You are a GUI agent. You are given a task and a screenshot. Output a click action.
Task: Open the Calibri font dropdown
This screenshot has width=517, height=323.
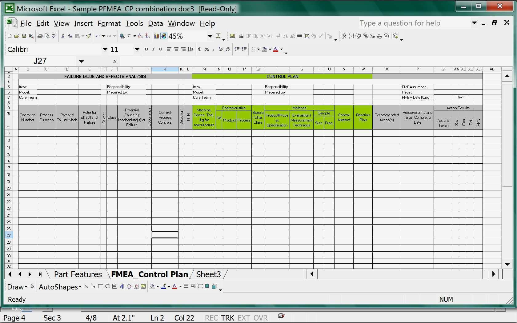pyautogui.click(x=105, y=49)
